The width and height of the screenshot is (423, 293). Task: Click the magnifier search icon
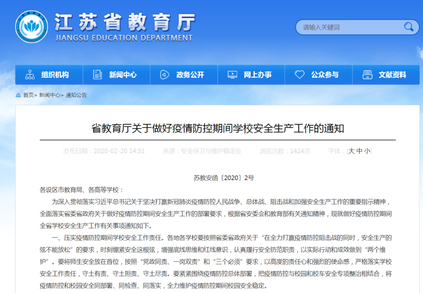click(x=408, y=26)
